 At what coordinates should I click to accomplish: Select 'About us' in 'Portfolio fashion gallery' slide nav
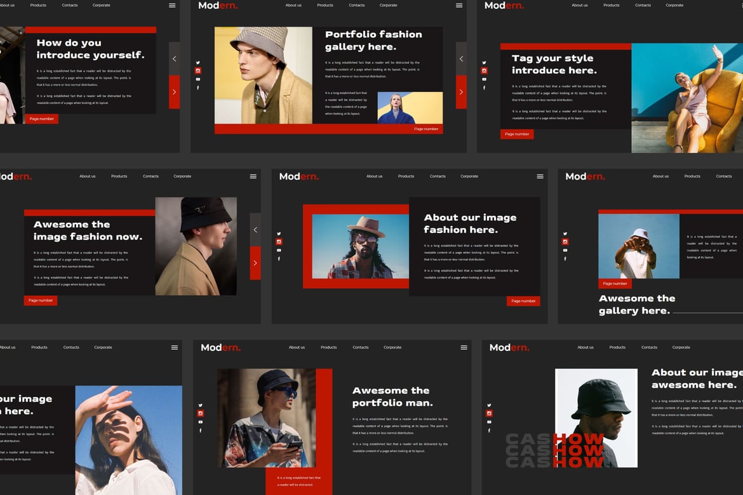[293, 5]
